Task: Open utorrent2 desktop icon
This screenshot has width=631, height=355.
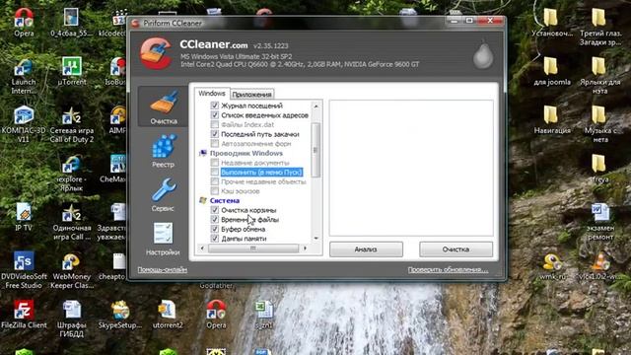Action: 168,314
